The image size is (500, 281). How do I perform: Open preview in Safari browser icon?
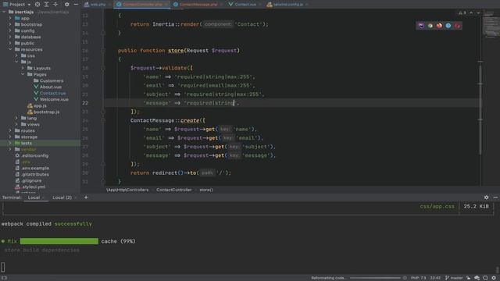[448, 26]
